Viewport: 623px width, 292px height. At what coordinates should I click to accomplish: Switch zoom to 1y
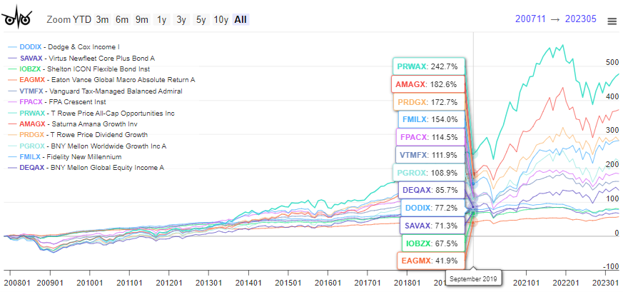(162, 19)
